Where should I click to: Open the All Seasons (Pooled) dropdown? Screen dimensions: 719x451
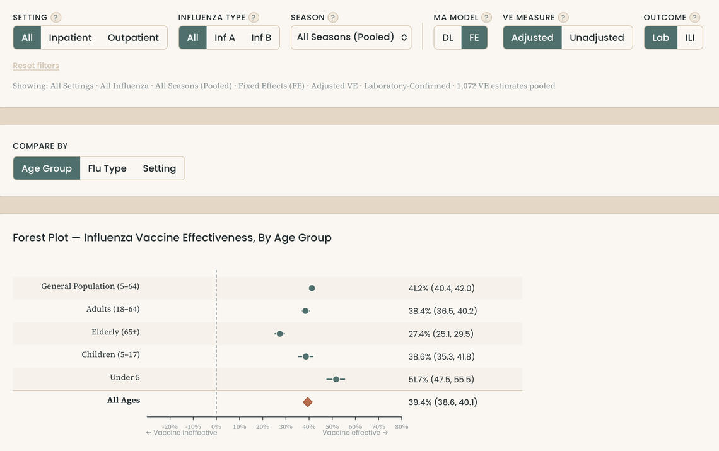(351, 37)
